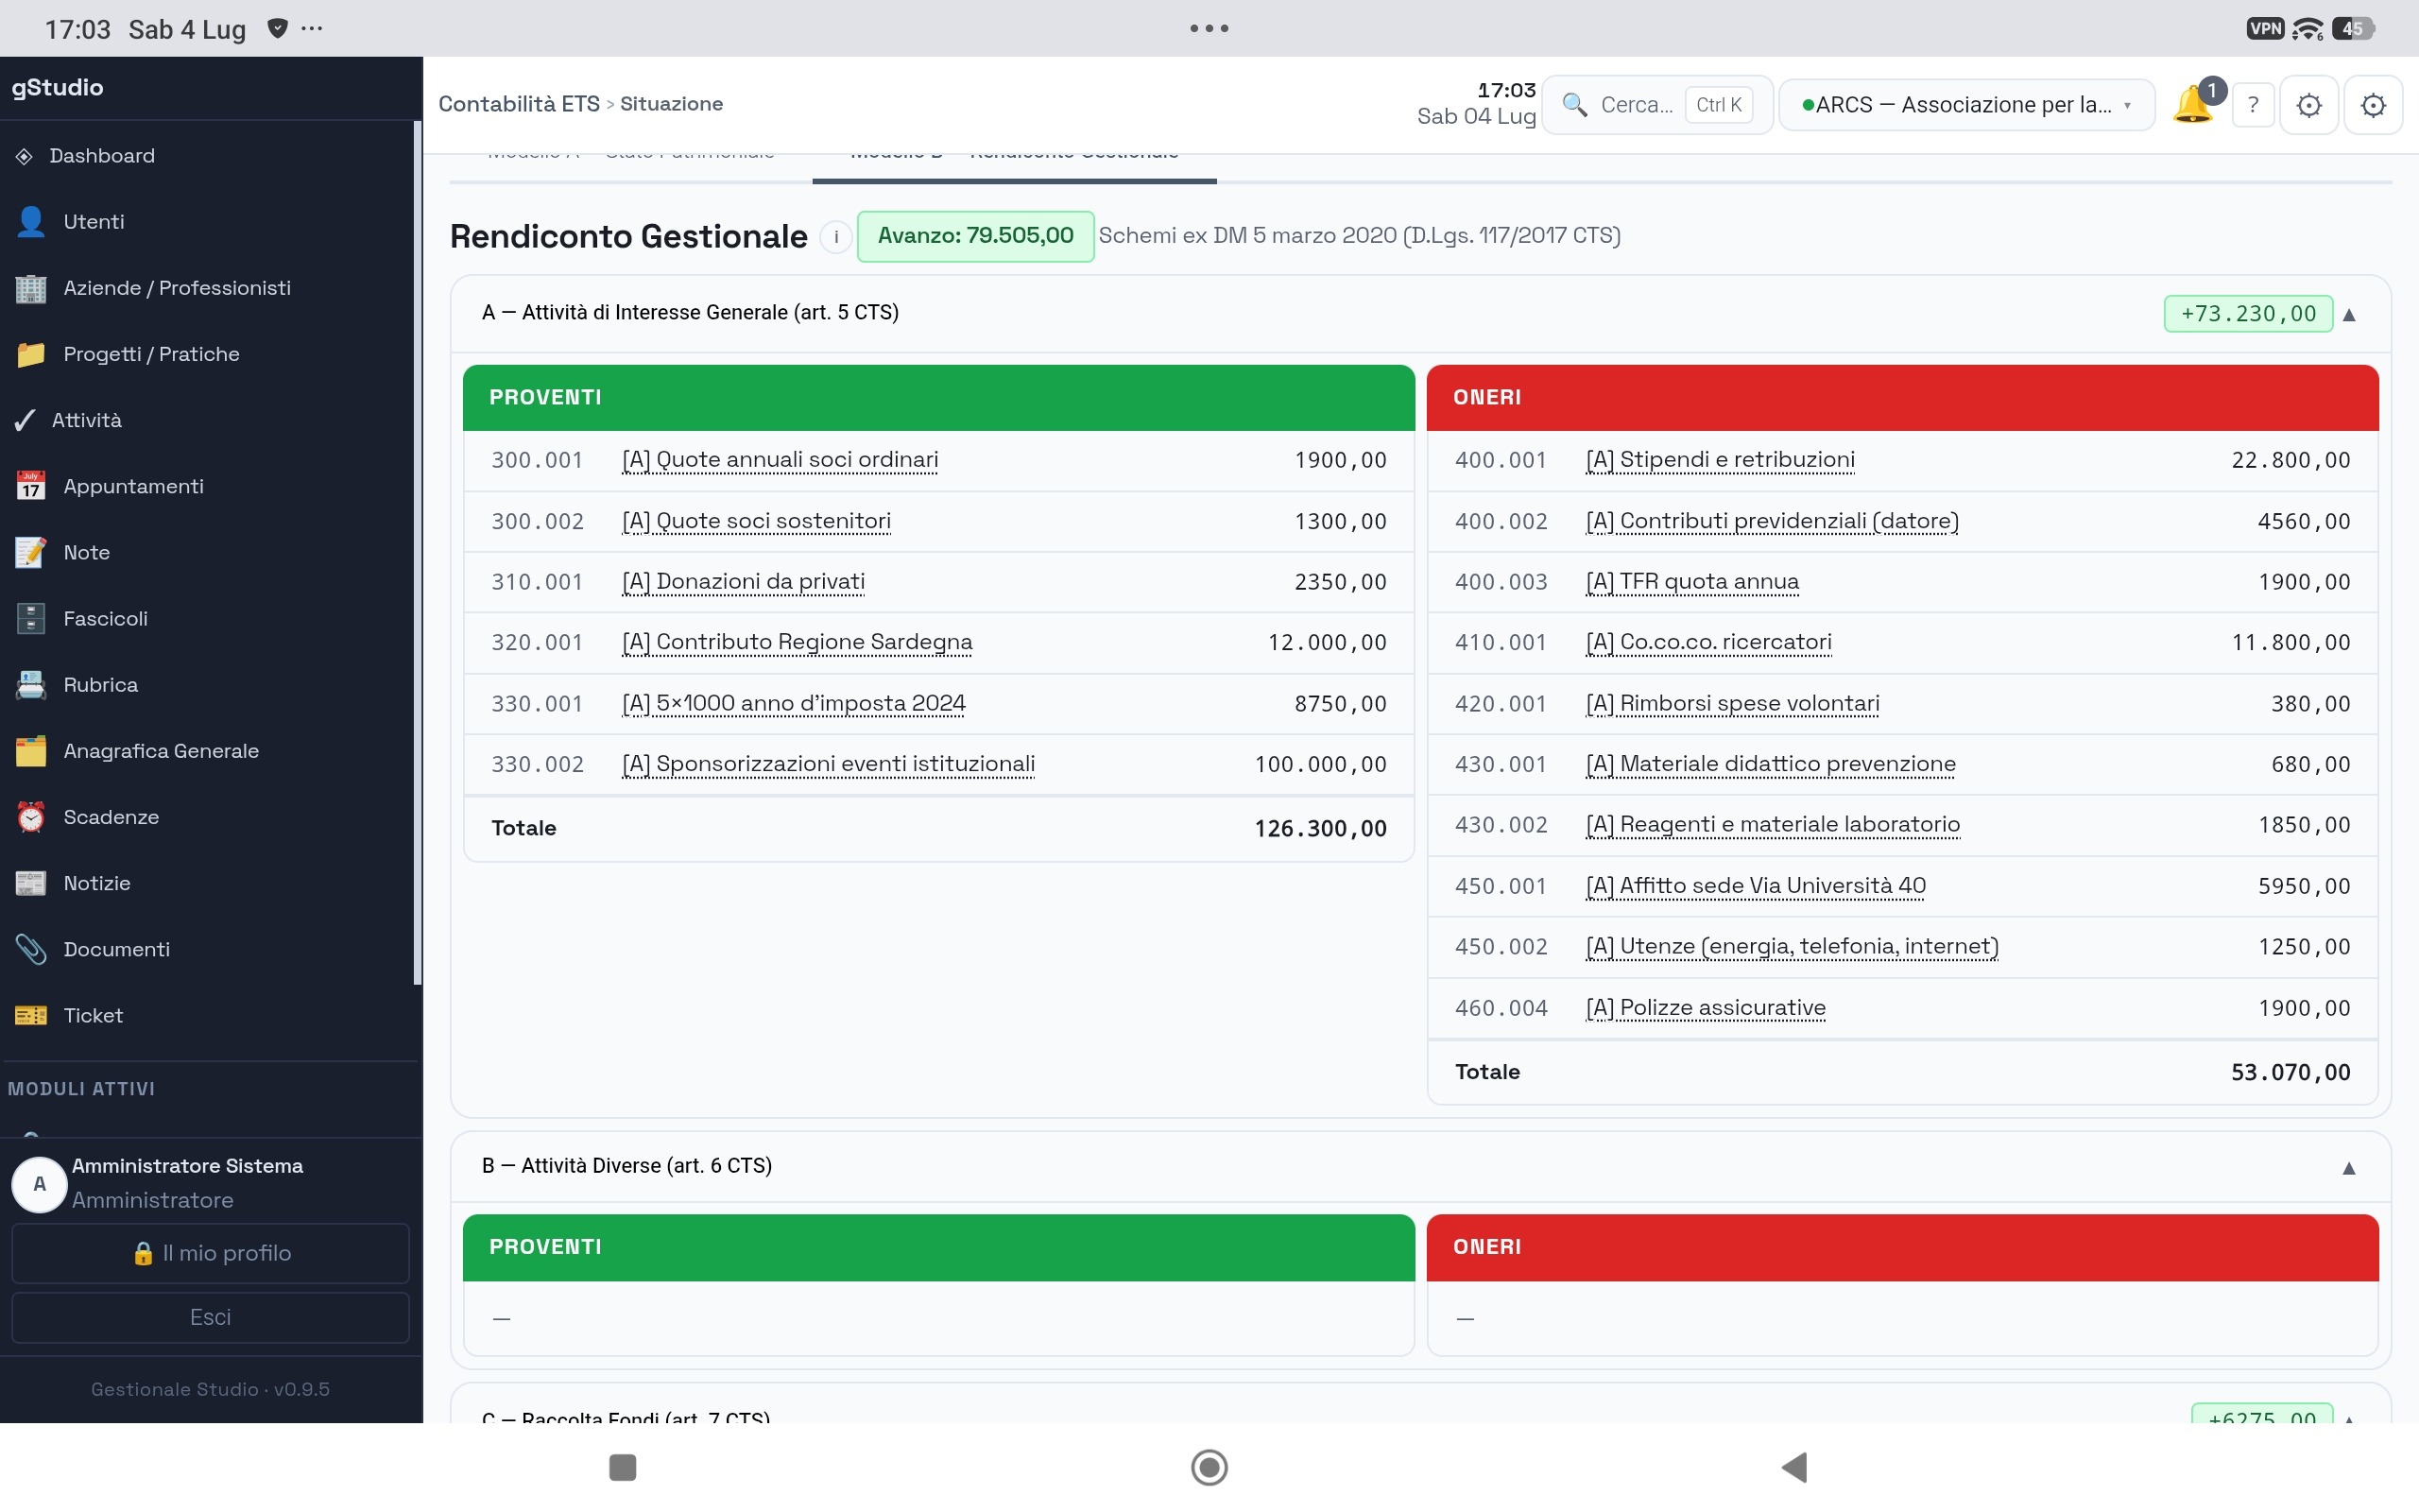Collapse section A Attività di Interesse Generale
2419x1512 pixels.
coord(2349,314)
